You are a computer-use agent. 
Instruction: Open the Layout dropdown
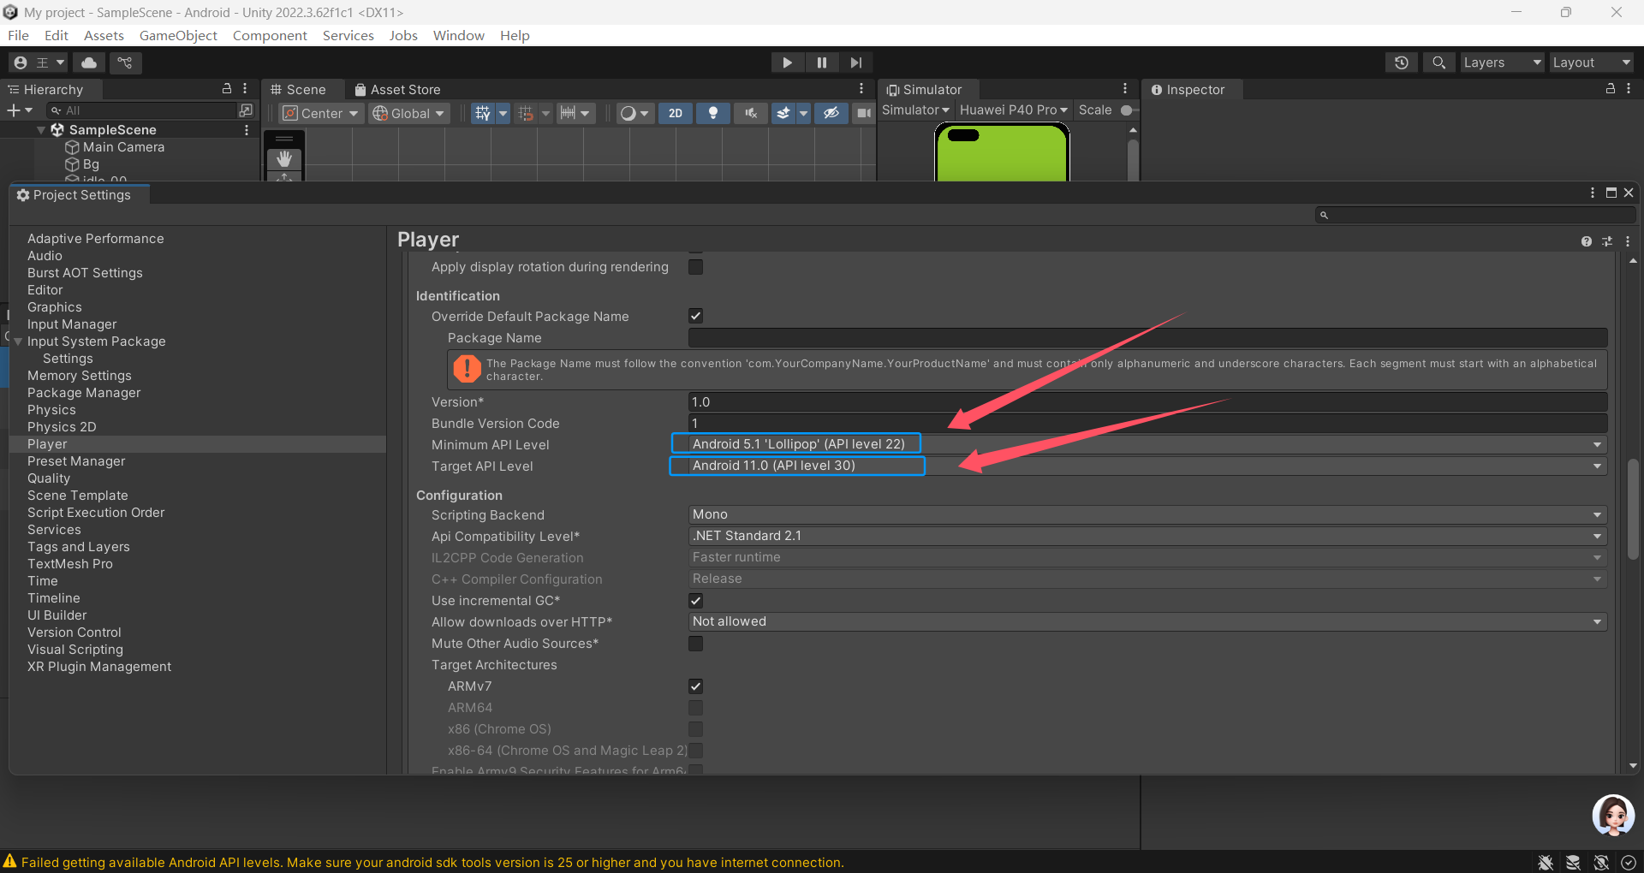click(1591, 62)
